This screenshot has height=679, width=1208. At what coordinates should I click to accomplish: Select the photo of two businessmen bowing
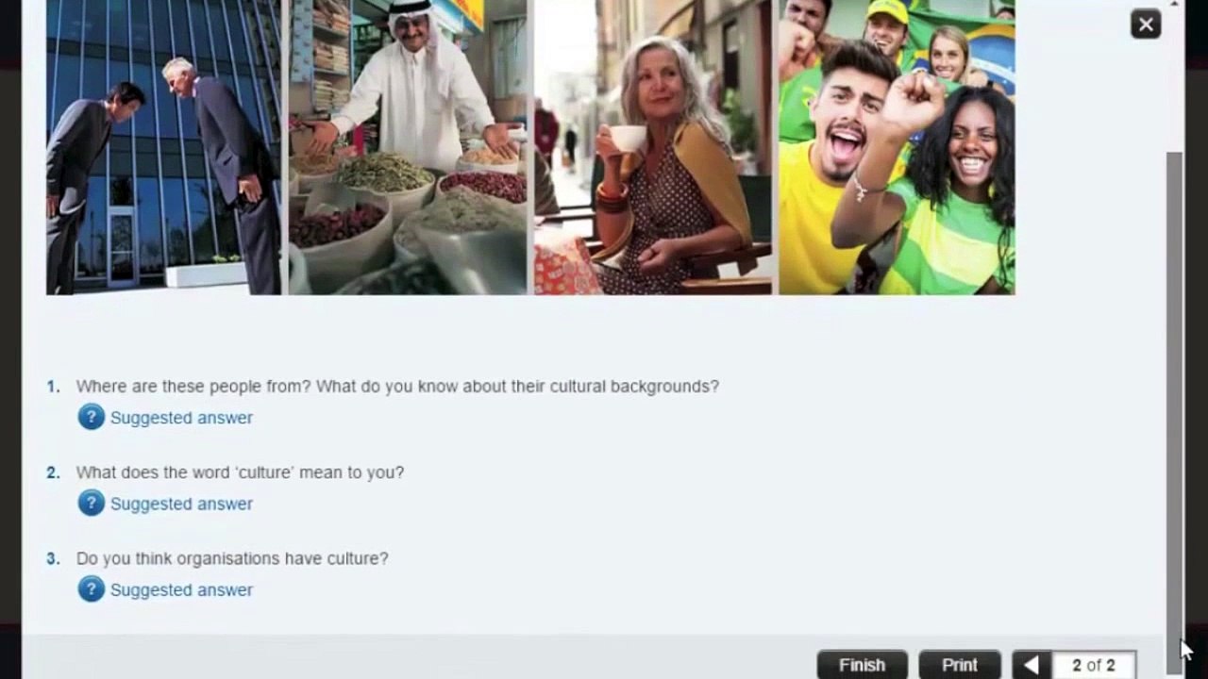(163, 147)
